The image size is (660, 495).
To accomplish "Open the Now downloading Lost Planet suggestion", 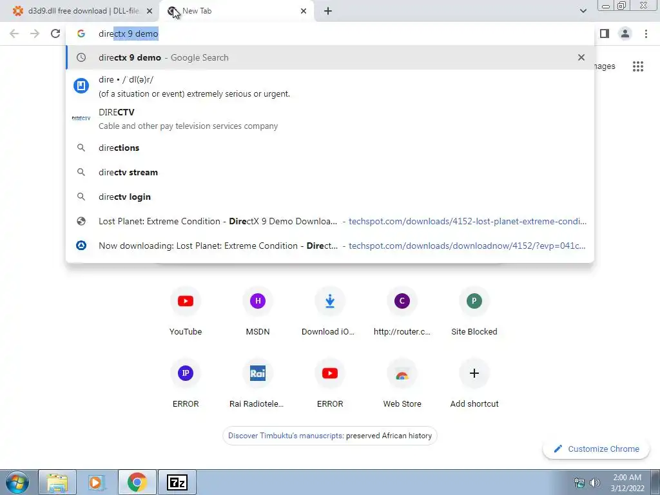I will tap(329, 246).
